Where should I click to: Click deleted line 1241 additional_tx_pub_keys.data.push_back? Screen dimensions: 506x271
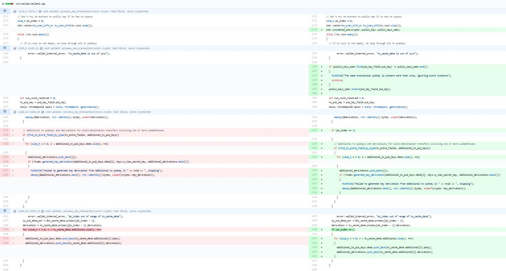73,238
